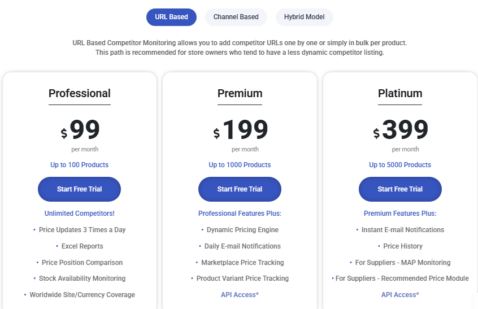The width and height of the screenshot is (478, 309).
Task: Click the Premium Features Plus: label
Action: tap(400, 214)
